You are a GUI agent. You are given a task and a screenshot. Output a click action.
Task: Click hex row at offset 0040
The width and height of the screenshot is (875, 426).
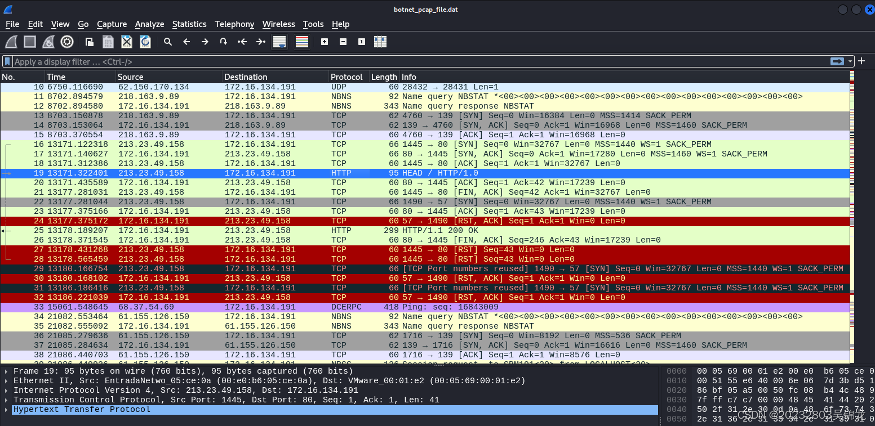click(769, 410)
